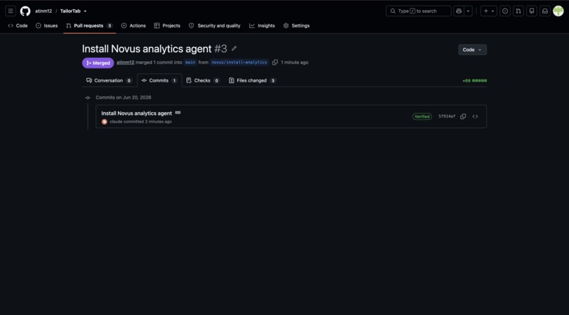Image resolution: width=569 pixels, height=315 pixels.
Task: Click the 1 minute ago timestamp
Action: click(294, 62)
